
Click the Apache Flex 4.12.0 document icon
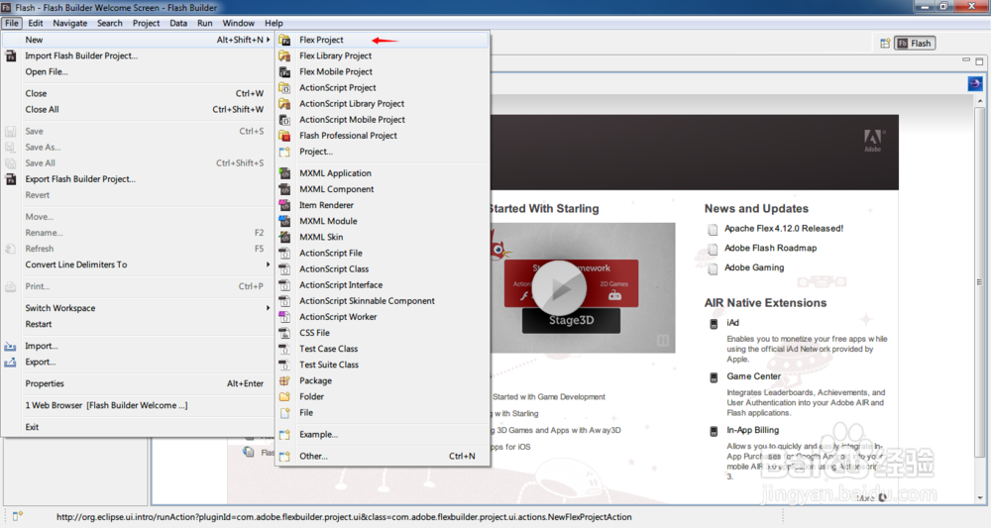(x=713, y=229)
